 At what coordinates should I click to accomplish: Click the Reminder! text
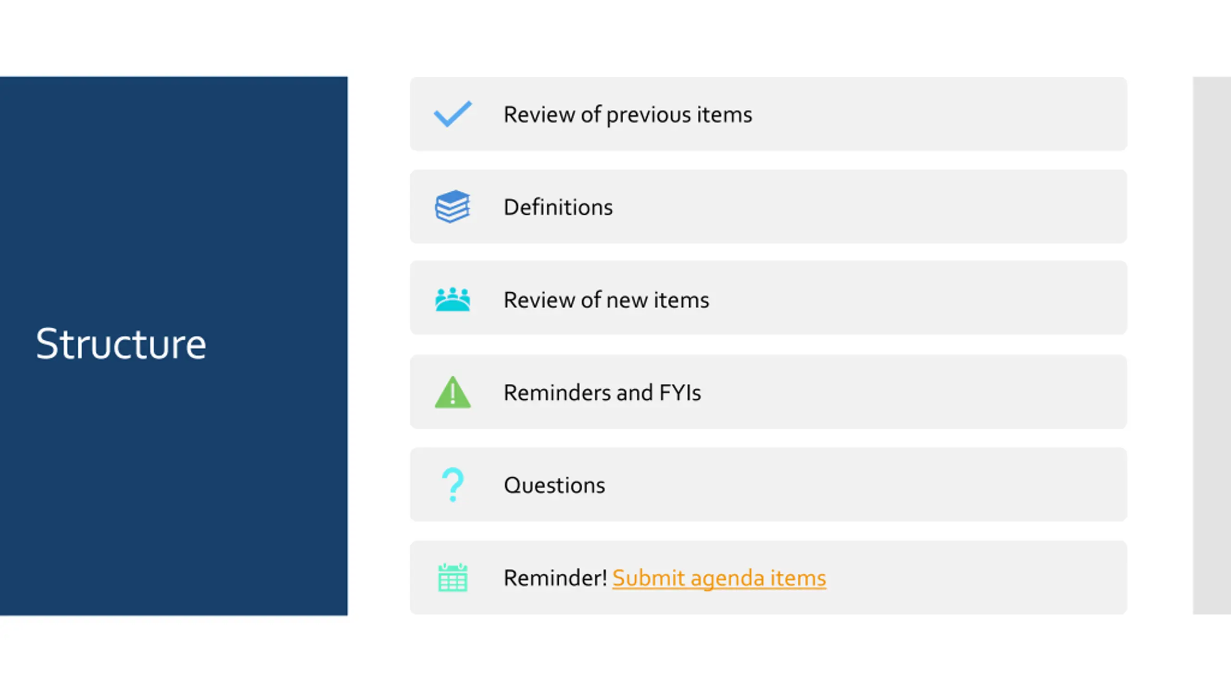click(x=555, y=578)
